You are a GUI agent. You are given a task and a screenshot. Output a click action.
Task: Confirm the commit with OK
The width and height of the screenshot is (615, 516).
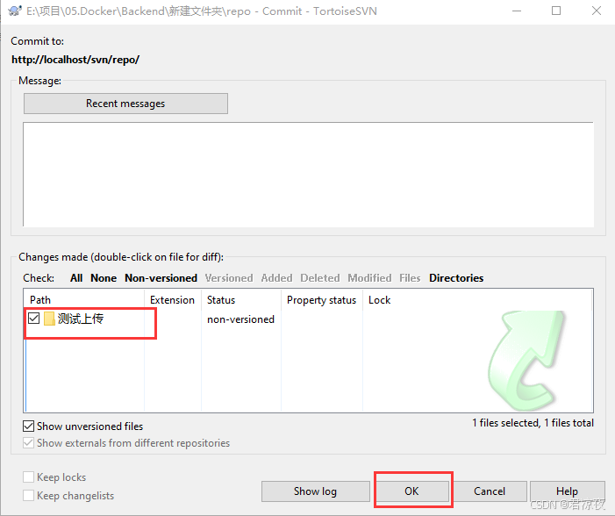coord(411,491)
